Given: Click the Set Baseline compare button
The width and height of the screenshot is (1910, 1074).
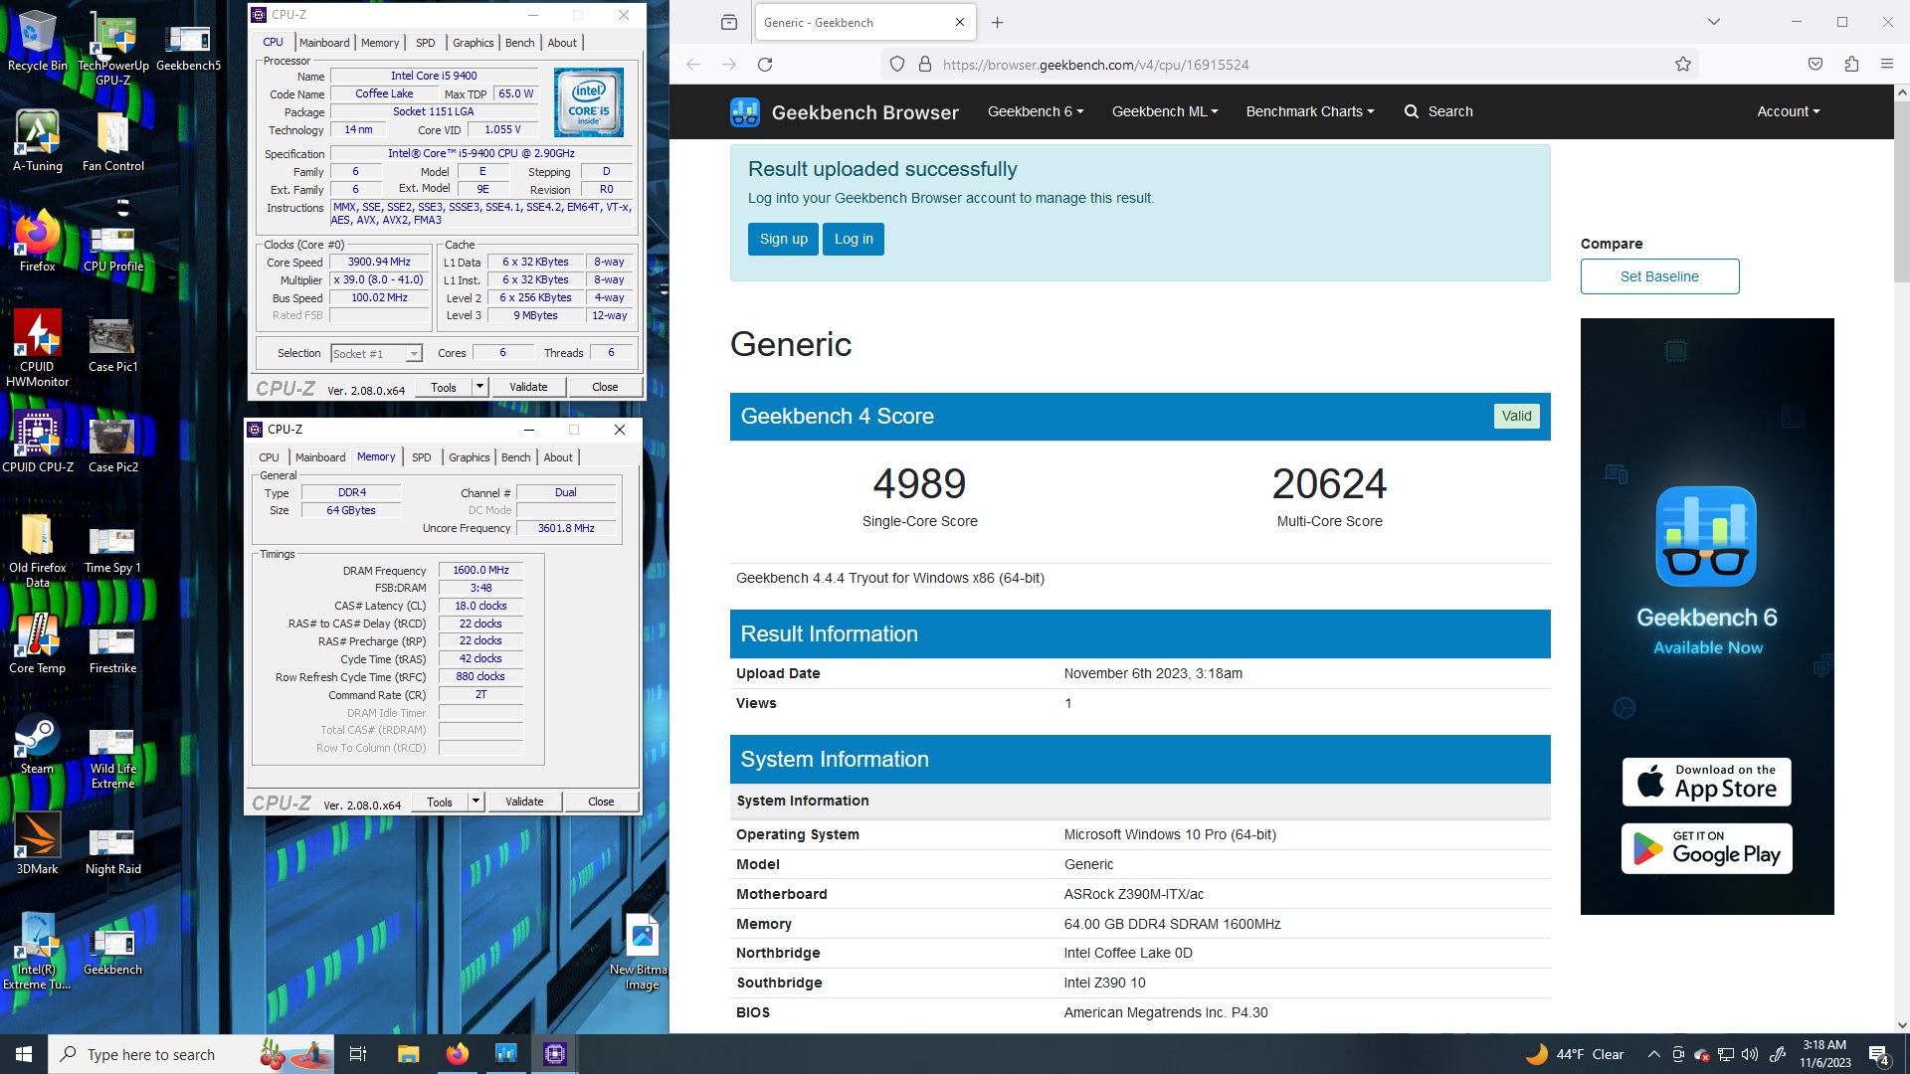Looking at the screenshot, I should pos(1659,276).
